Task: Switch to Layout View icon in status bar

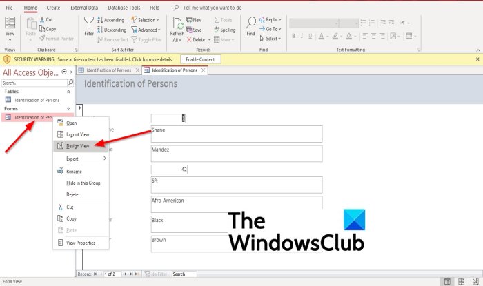Action: coord(461,281)
